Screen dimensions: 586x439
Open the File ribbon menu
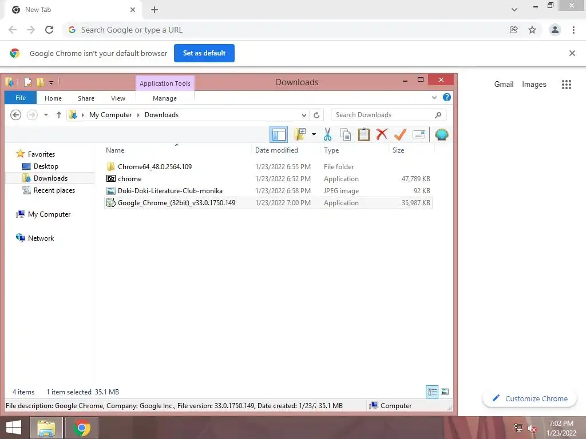click(x=21, y=98)
